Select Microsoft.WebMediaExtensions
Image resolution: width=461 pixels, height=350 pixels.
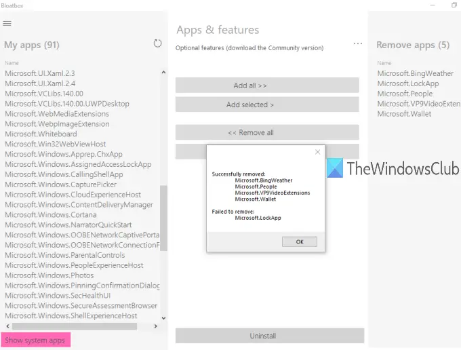pos(57,114)
